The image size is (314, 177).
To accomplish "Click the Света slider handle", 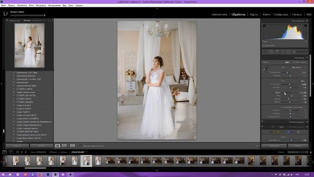I will pyautogui.click(x=285, y=93).
